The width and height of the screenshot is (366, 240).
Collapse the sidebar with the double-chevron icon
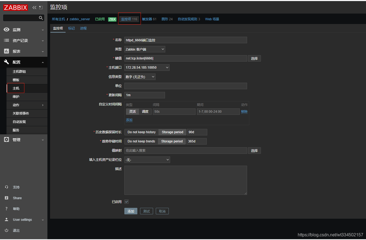tap(34, 8)
